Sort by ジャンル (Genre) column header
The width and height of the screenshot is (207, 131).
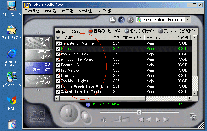pyautogui.click(x=183, y=38)
